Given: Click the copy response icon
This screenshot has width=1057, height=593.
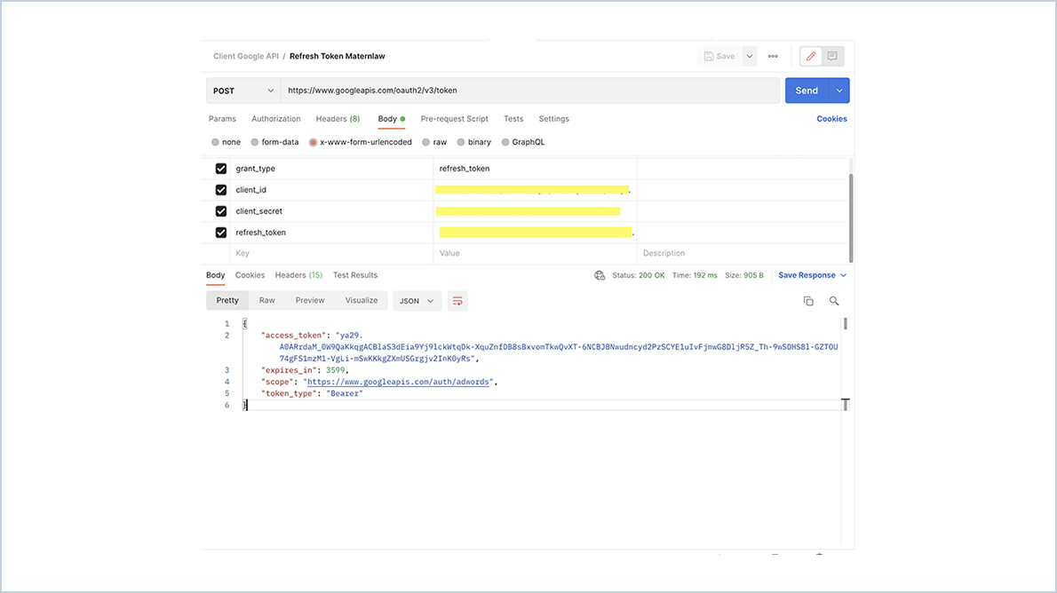Looking at the screenshot, I should [x=808, y=301].
